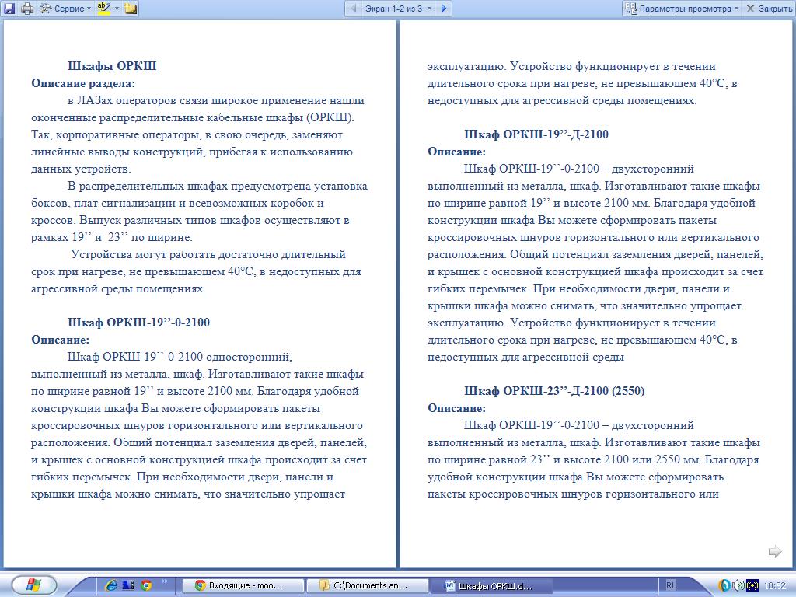Click the volume speaker icon in system tray
The height and width of the screenshot is (597, 796).
click(738, 585)
